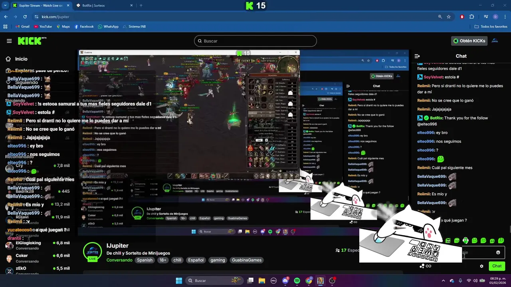Screen dimensions: 511x287
Task: Open the red hand blocker extension
Action: point(462,17)
